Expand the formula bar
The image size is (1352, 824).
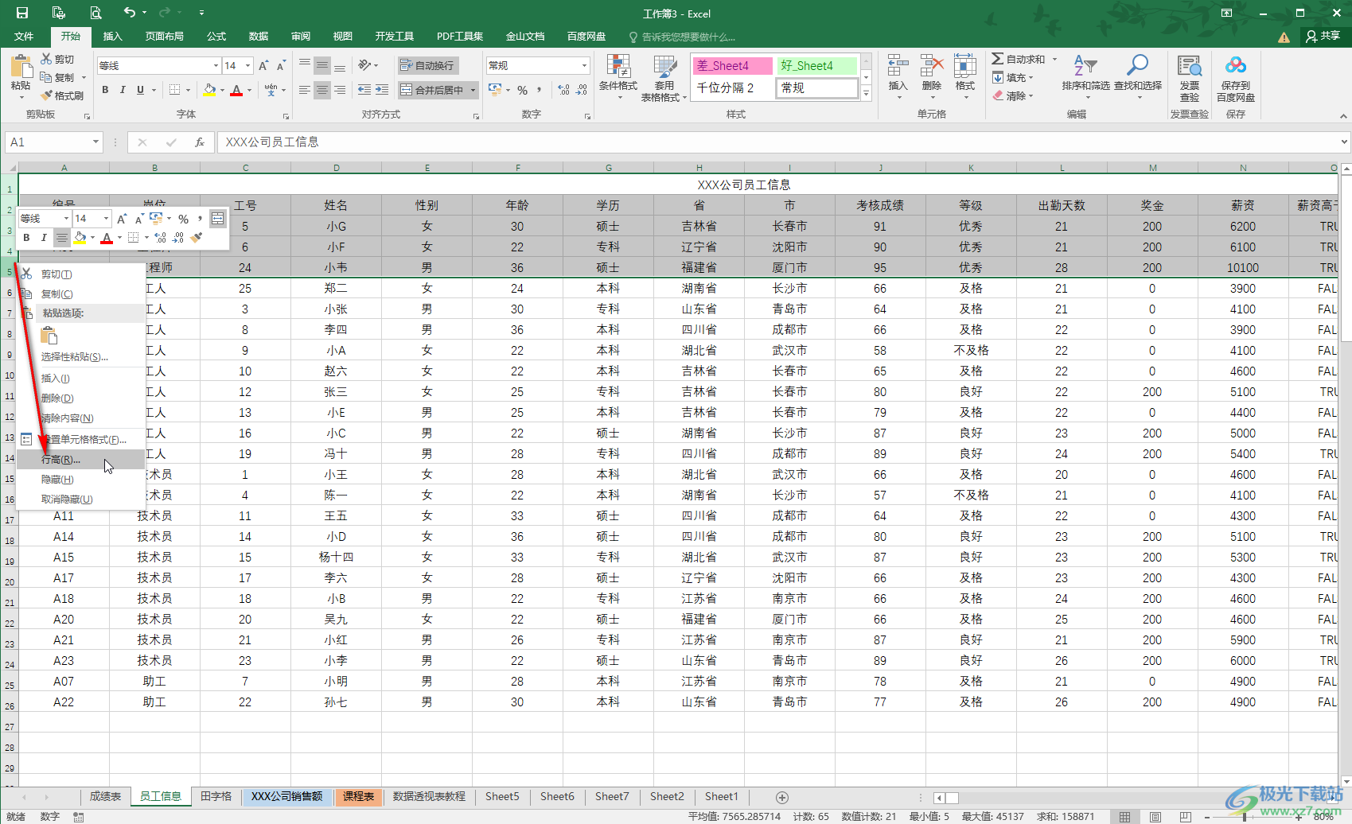(x=1344, y=142)
